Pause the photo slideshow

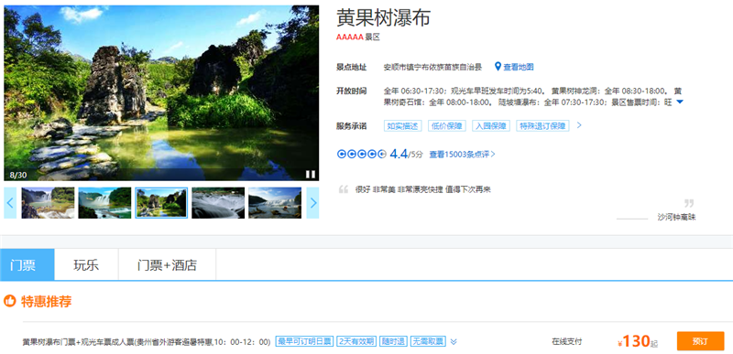311,174
